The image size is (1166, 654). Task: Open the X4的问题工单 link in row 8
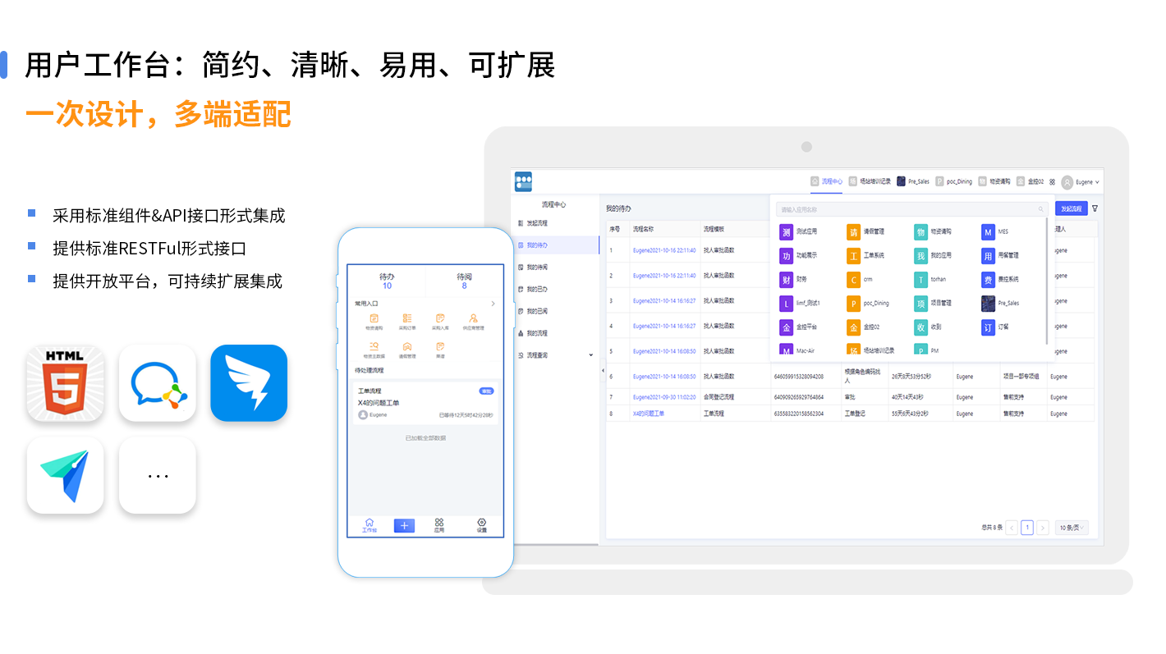click(x=649, y=414)
